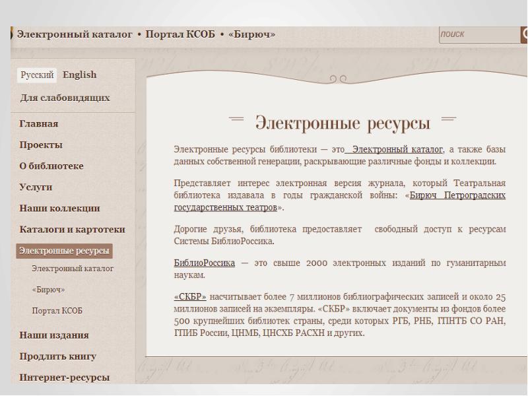Open Портал КСОБ in the top header bar
The height and width of the screenshot is (396, 528).
click(x=182, y=34)
